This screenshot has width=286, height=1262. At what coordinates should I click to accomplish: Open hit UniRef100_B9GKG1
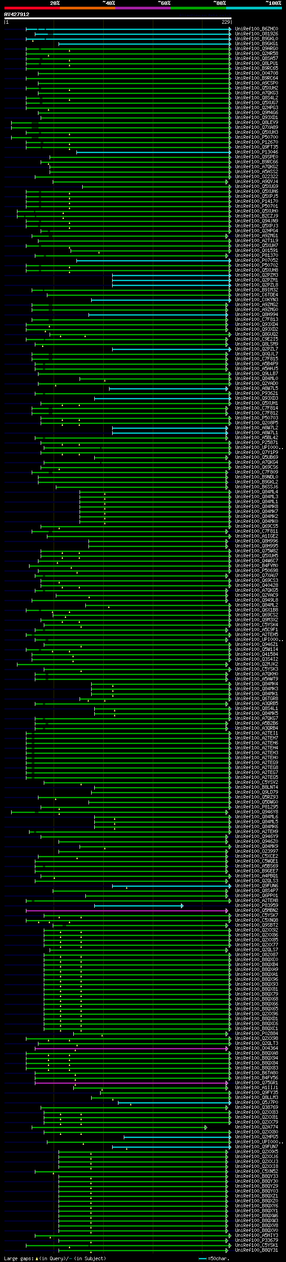[256, 43]
